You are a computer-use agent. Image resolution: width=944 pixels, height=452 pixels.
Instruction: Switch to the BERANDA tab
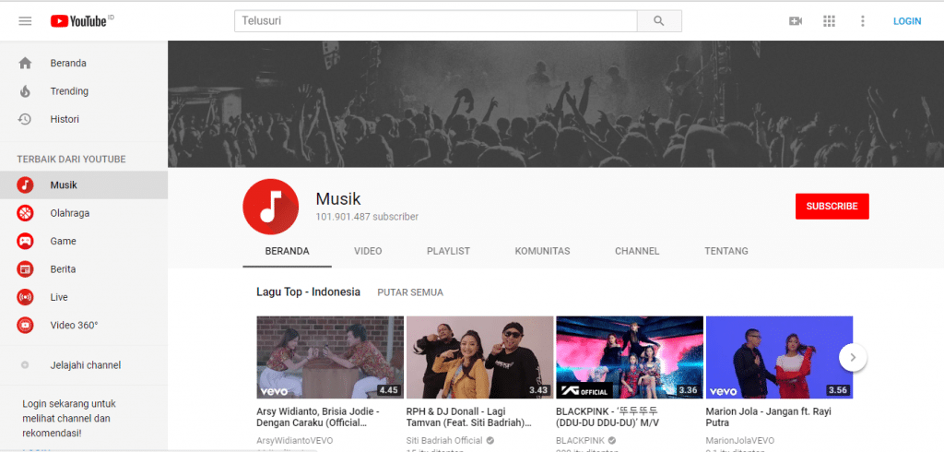(x=288, y=251)
